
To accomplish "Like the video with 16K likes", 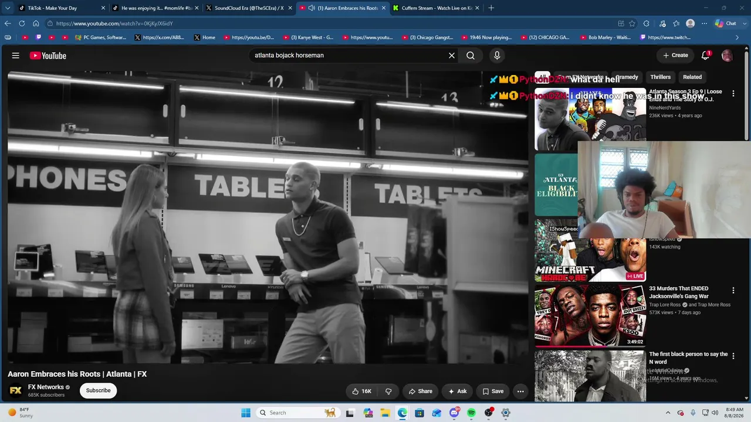I will point(361,392).
